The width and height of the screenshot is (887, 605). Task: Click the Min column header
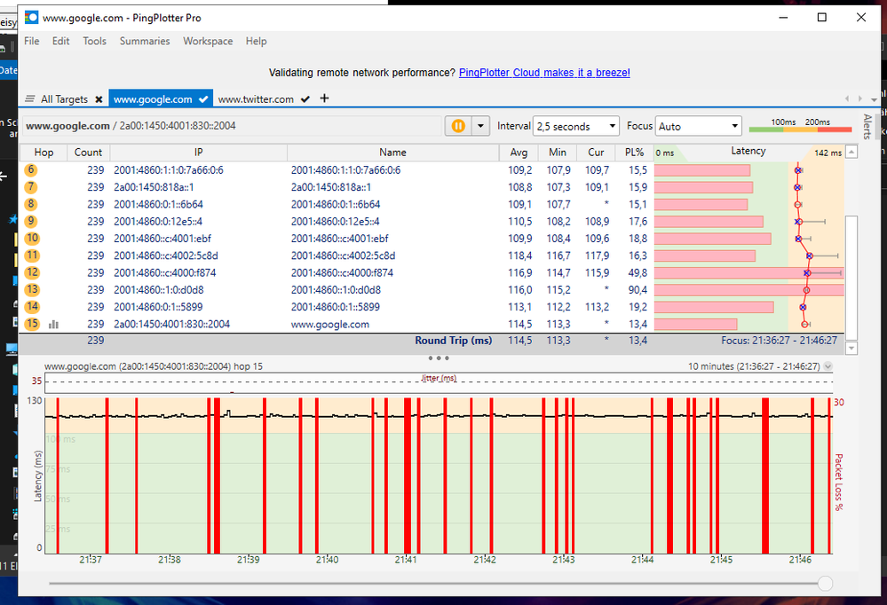pyautogui.click(x=558, y=152)
